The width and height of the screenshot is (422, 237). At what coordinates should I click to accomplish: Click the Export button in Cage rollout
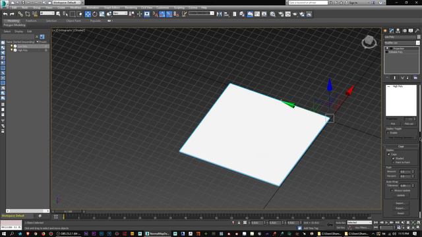coord(400,208)
